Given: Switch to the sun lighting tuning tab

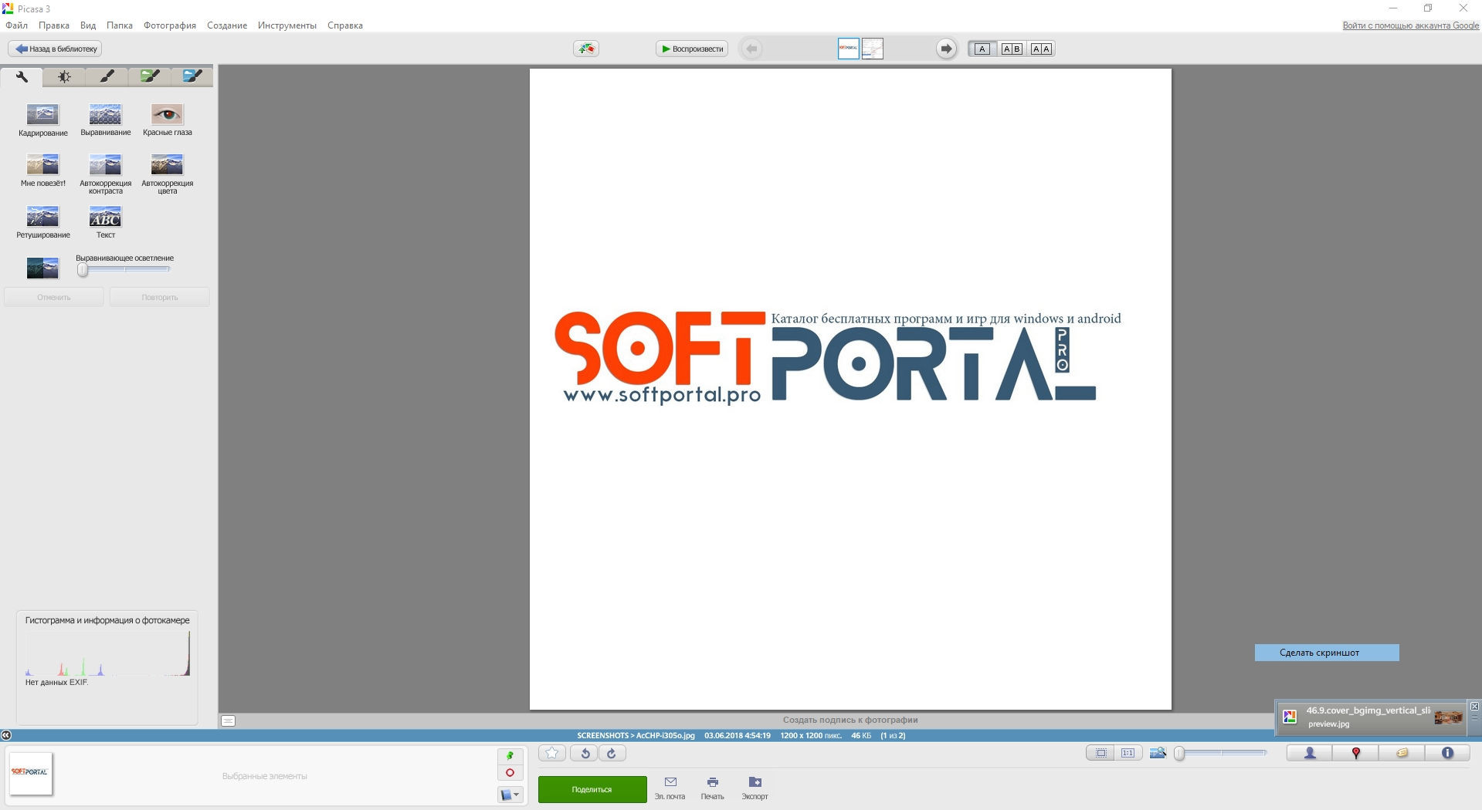Looking at the screenshot, I should click(x=64, y=76).
